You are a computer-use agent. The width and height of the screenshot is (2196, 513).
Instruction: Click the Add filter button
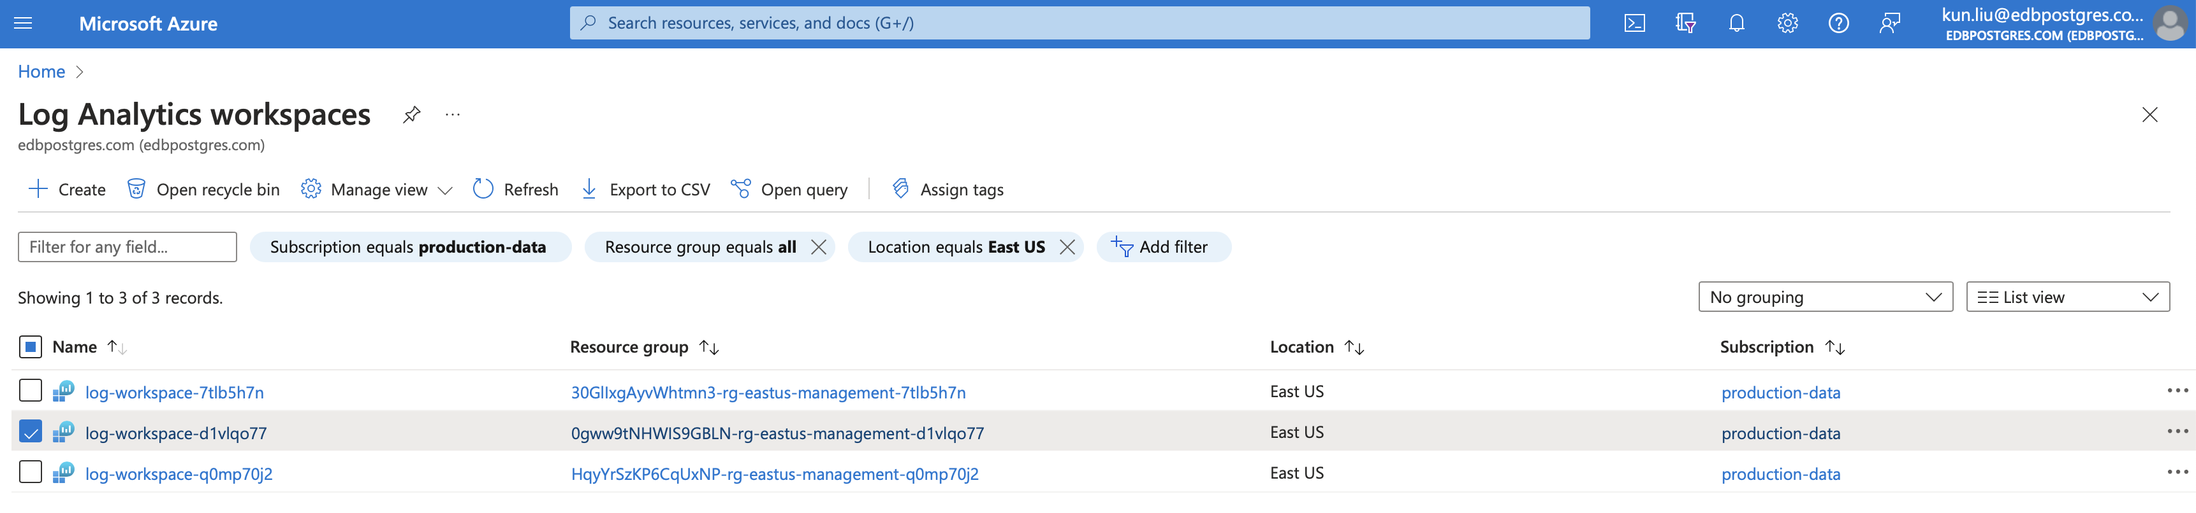(1163, 247)
